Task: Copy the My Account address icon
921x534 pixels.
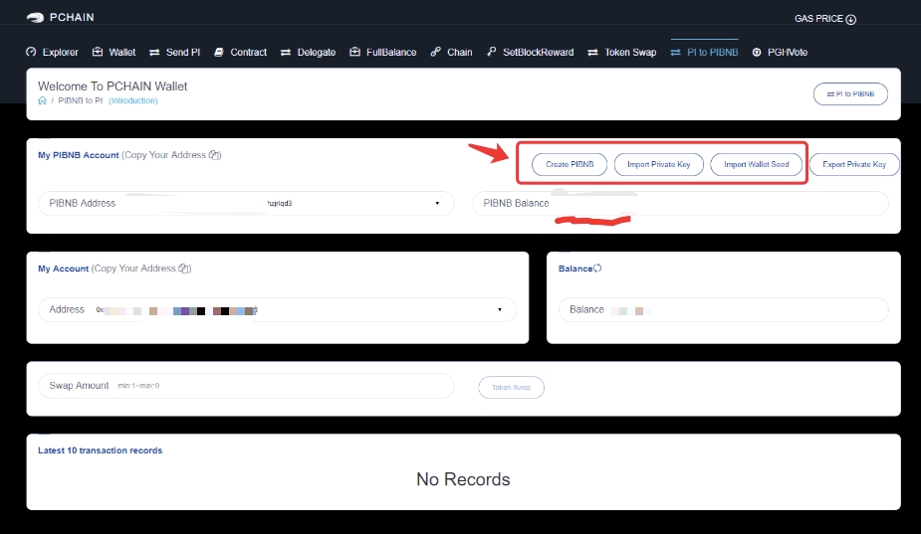Action: point(184,269)
